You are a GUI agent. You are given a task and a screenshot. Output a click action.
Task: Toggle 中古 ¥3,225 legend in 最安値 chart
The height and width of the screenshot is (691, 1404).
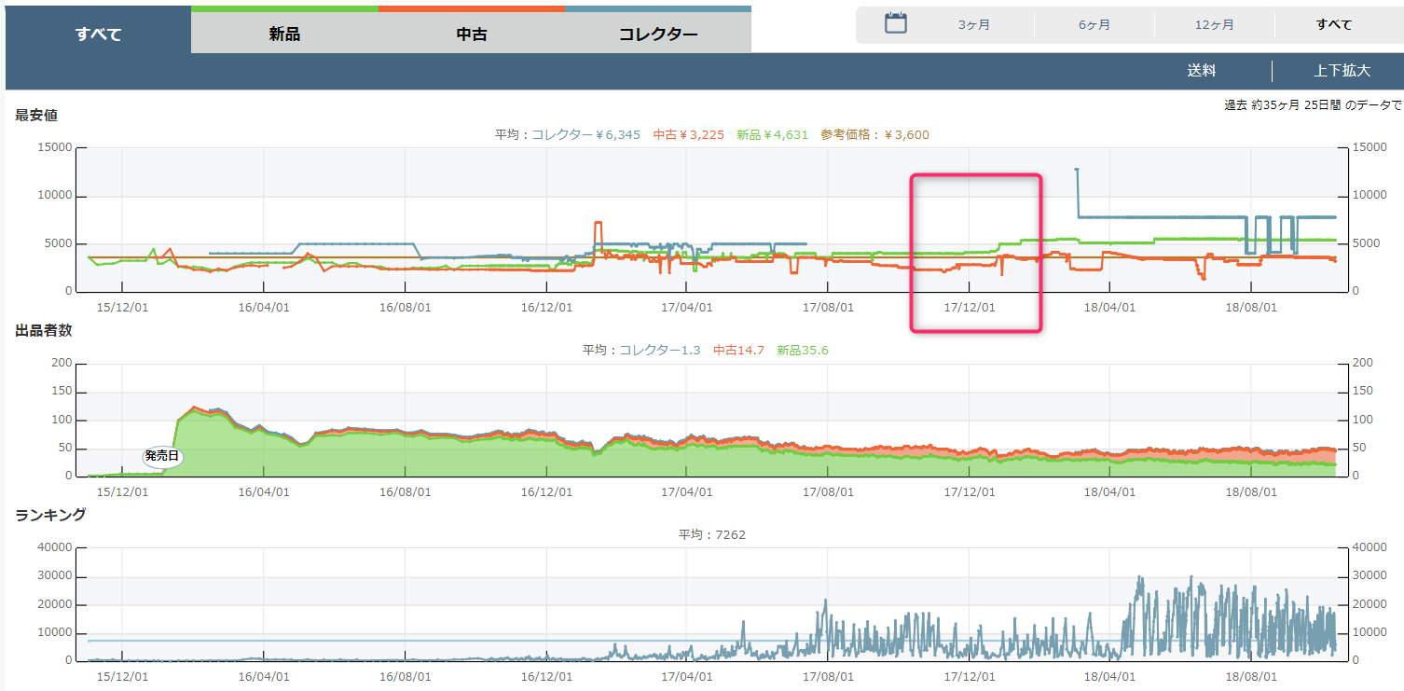(688, 135)
